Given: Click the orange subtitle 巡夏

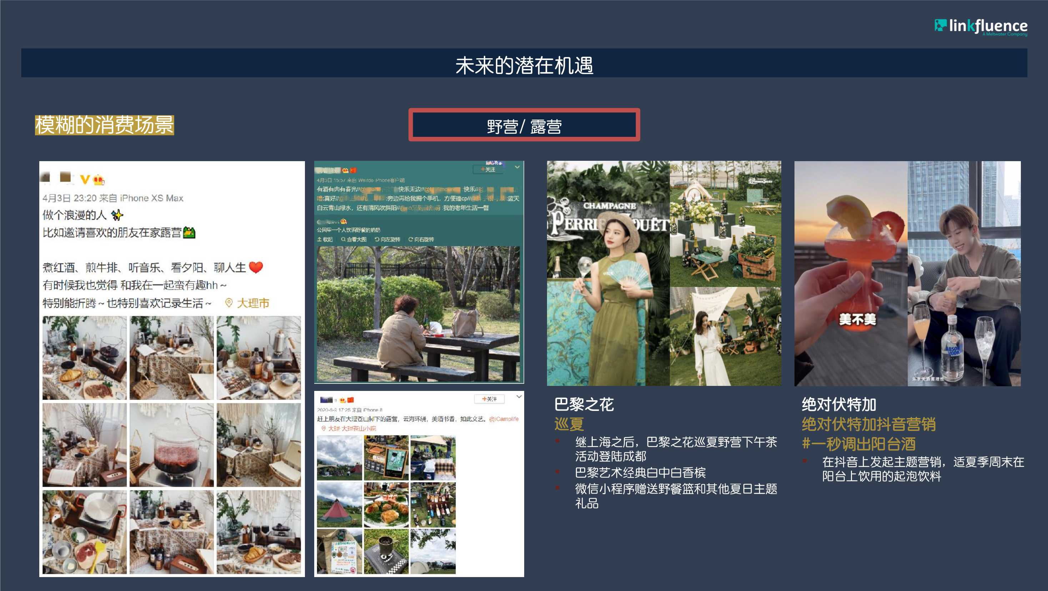Looking at the screenshot, I should coord(569,424).
